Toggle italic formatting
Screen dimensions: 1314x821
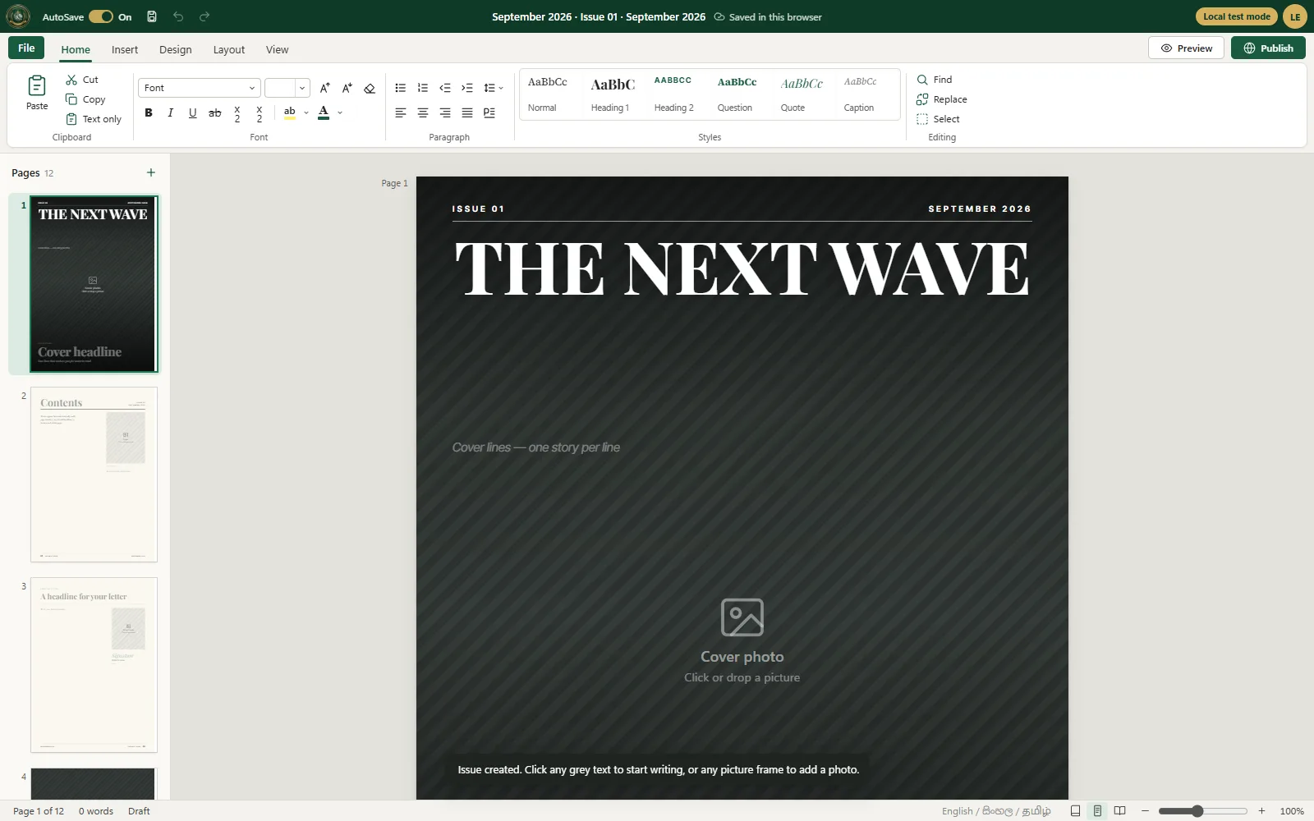pyautogui.click(x=171, y=112)
